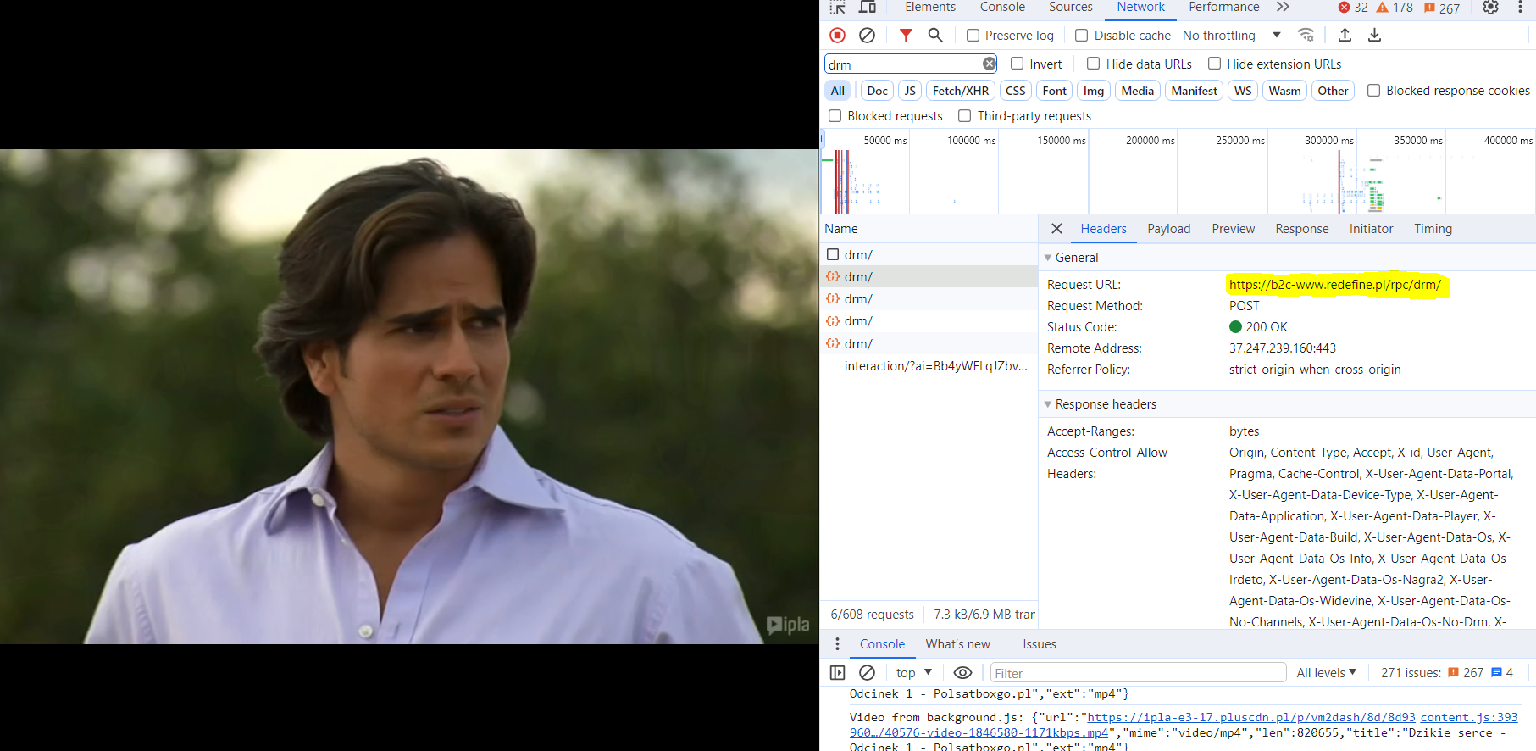Clear the drm filter text
The image size is (1536, 751).
pyautogui.click(x=989, y=64)
